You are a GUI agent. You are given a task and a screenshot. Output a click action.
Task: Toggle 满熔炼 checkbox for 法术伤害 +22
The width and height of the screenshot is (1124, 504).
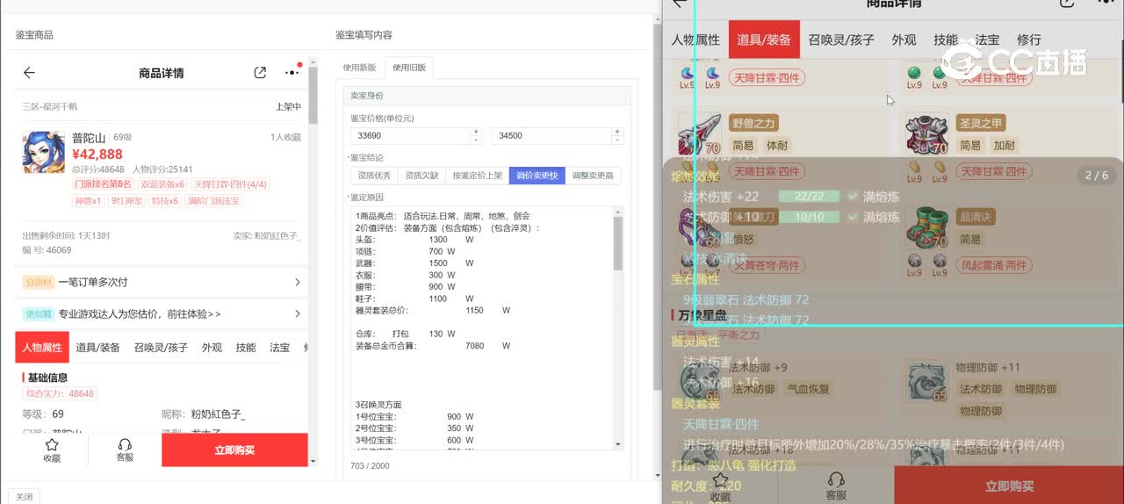click(x=852, y=197)
